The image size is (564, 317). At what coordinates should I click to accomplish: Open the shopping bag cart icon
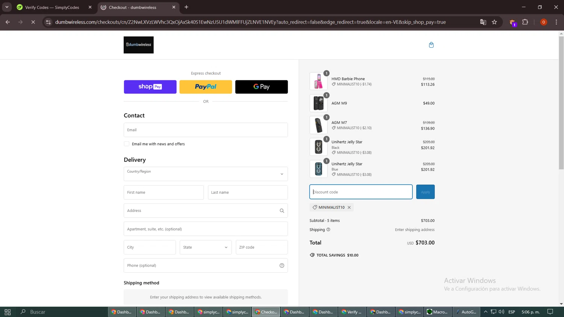click(x=431, y=45)
